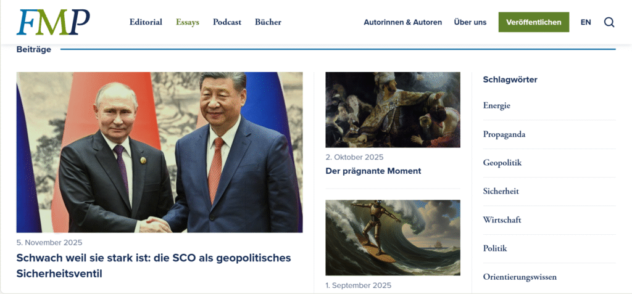Open the search magnifier icon
Screen dimensions: 632x294
tap(609, 22)
